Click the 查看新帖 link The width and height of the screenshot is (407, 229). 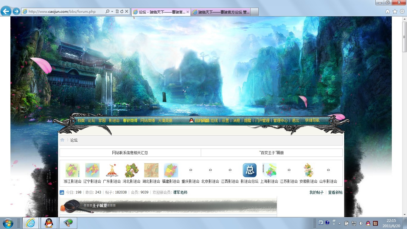coord(335,193)
